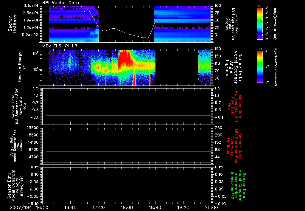Click the 98 telemetry axis tick value
This screenshot has width=305, height=211.
click(217, 150)
